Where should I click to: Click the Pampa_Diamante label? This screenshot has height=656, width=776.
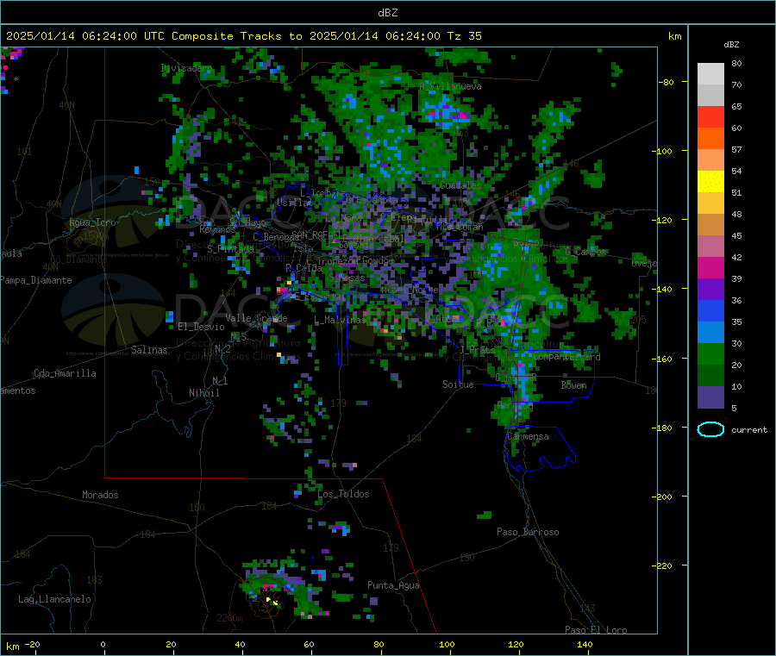tap(36, 280)
